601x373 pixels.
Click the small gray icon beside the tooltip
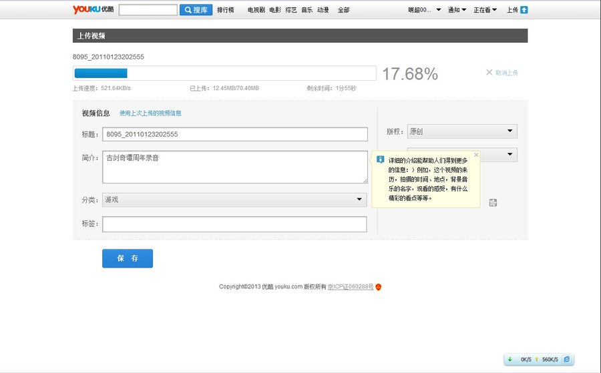[x=493, y=203]
